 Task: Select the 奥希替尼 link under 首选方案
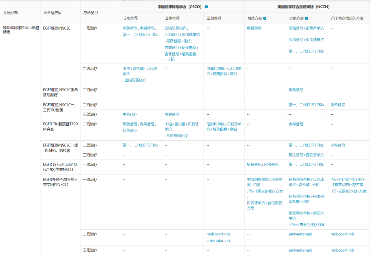pyautogui.click(x=254, y=28)
